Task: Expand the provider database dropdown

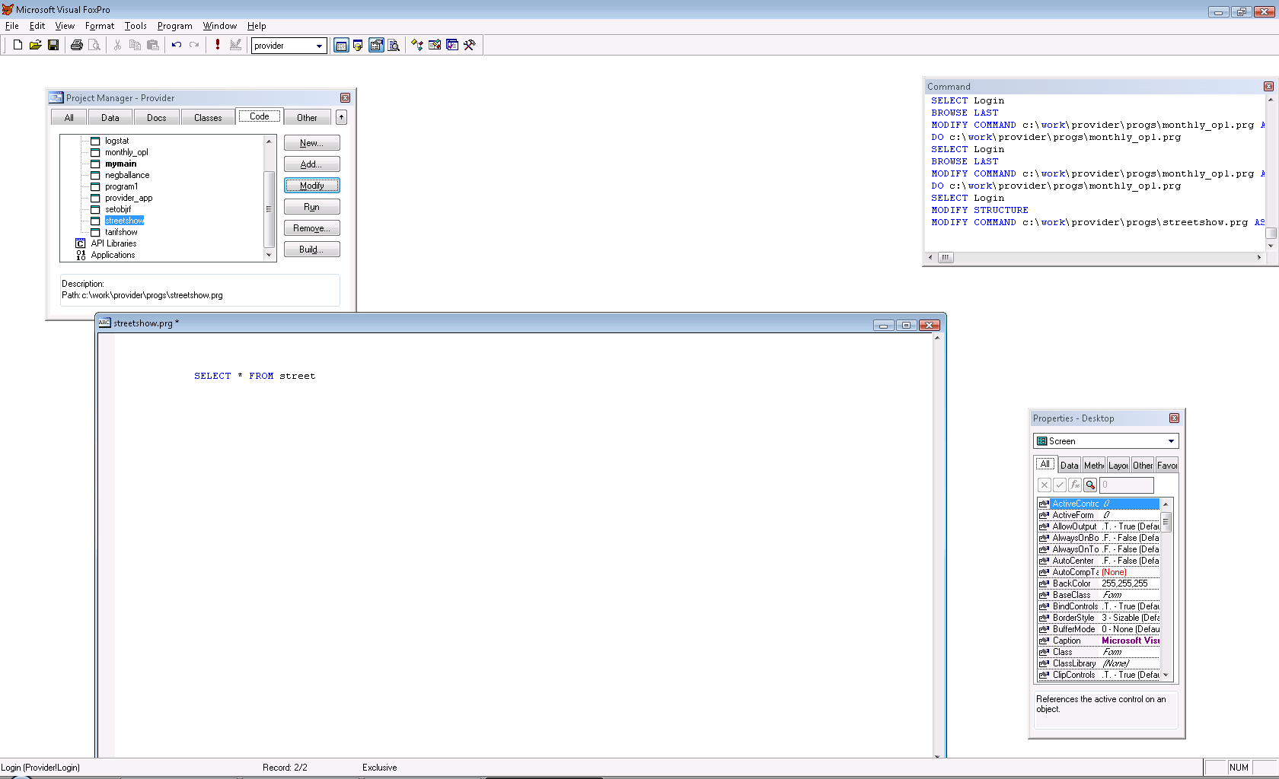Action: click(x=319, y=46)
